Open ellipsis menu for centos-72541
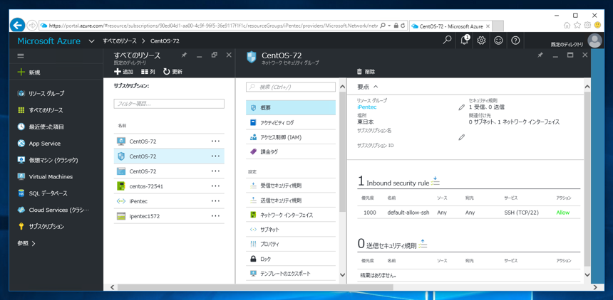Viewport: 613px width, 300px height. click(215, 186)
